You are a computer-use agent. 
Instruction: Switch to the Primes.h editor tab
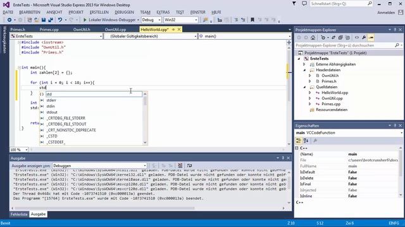click(18, 30)
